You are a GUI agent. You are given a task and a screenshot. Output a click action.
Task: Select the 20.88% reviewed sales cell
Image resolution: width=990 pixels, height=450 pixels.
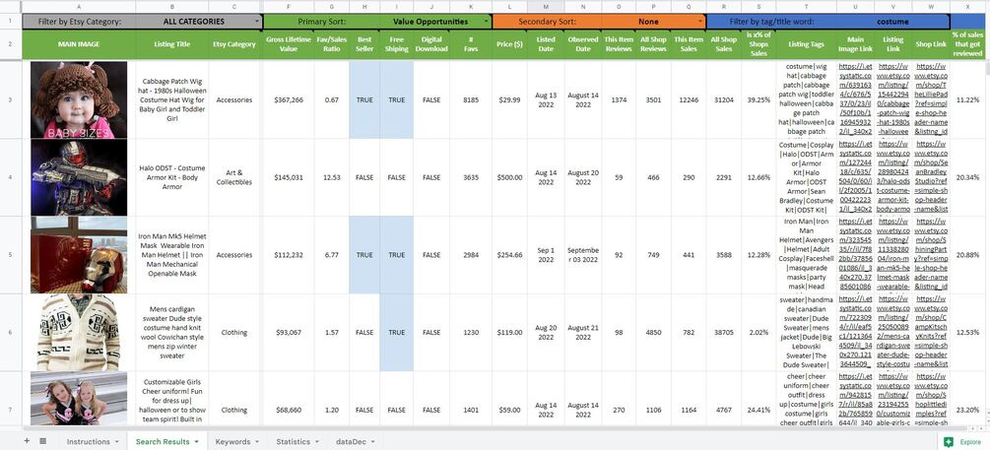[968, 255]
